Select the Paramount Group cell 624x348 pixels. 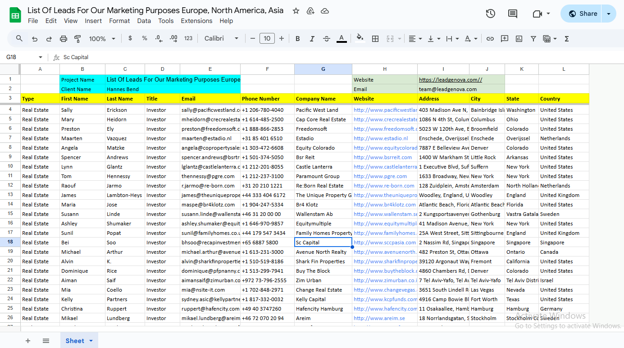pyautogui.click(x=323, y=176)
